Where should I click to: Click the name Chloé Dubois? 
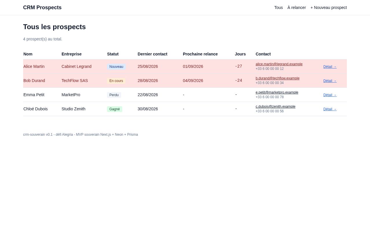(36, 109)
